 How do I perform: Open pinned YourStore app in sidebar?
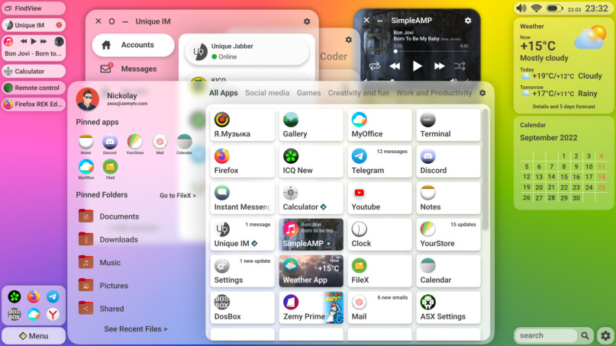(135, 144)
